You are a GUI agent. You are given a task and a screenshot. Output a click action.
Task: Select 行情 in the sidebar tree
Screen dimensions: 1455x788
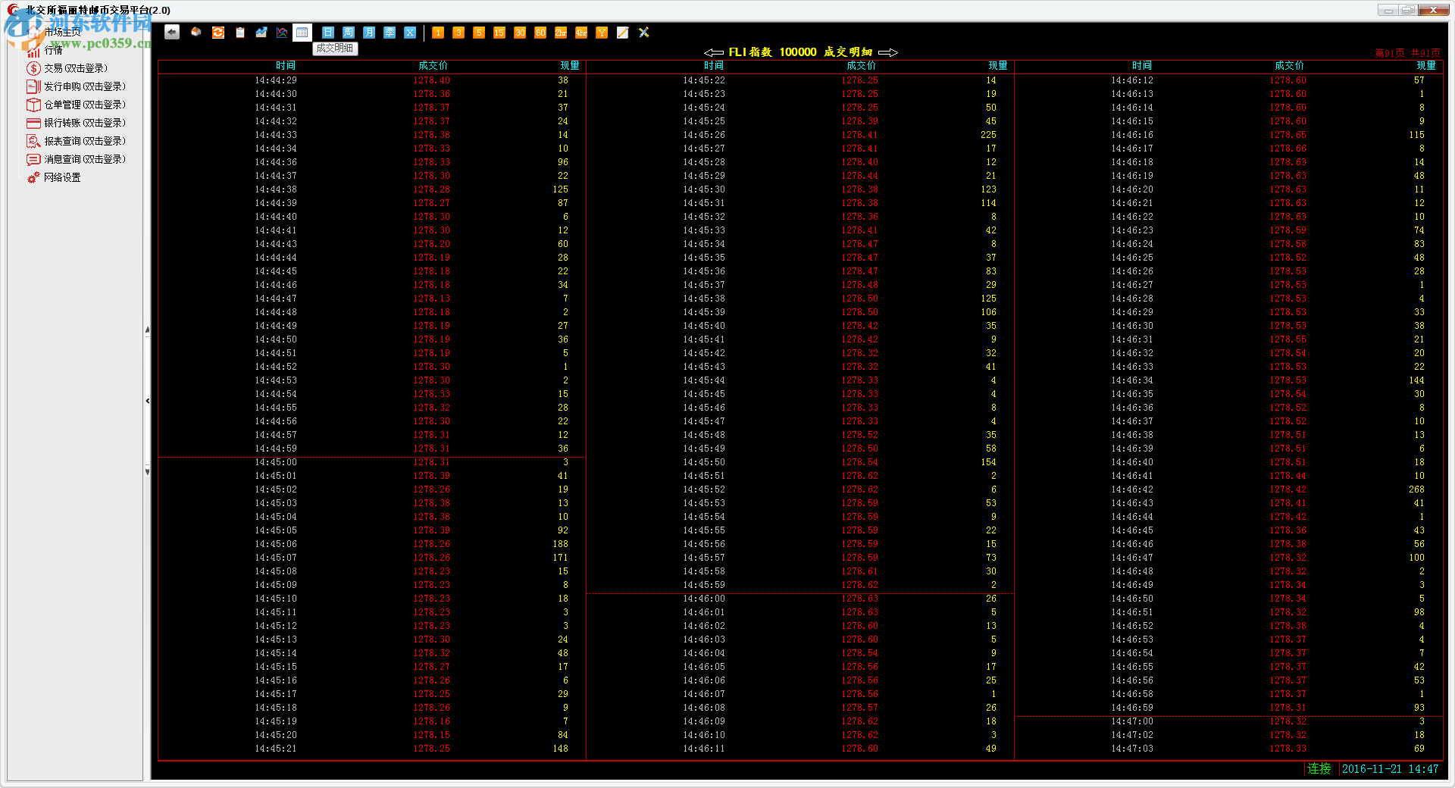click(x=53, y=50)
